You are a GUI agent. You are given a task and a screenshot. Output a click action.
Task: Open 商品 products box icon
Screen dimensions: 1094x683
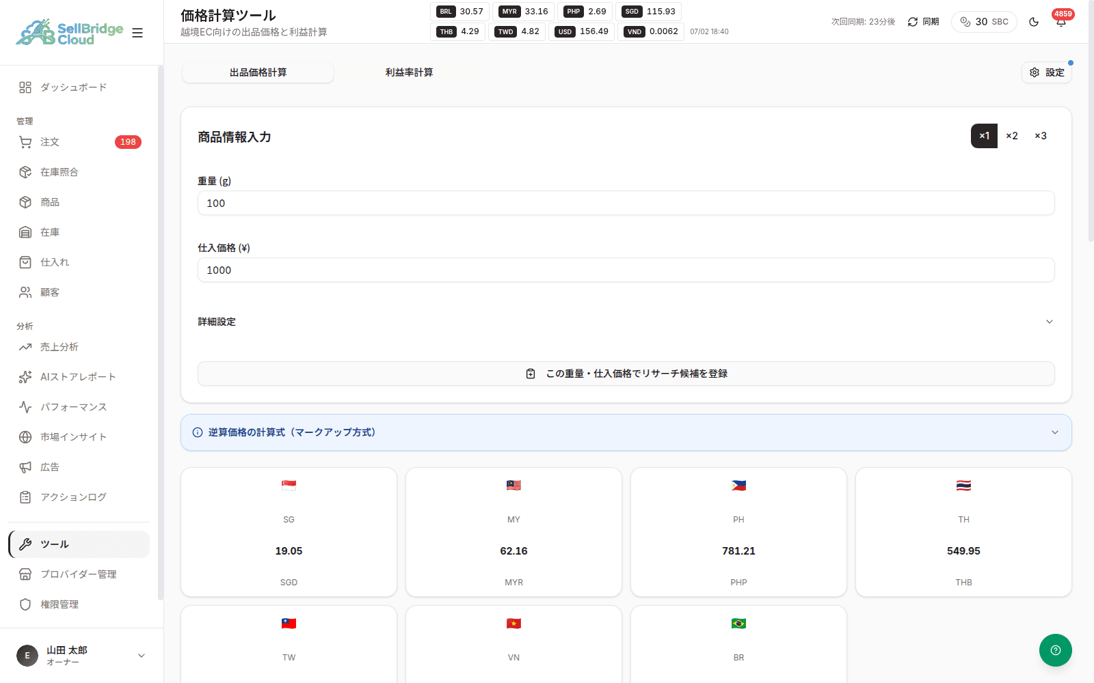25,202
